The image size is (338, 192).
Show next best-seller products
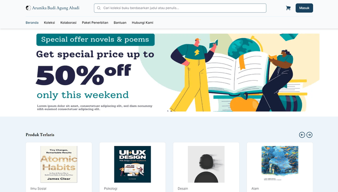[x=309, y=135]
